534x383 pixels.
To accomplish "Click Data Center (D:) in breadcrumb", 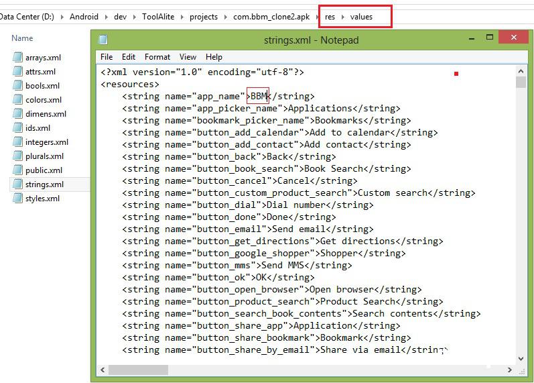I will tap(27, 17).
